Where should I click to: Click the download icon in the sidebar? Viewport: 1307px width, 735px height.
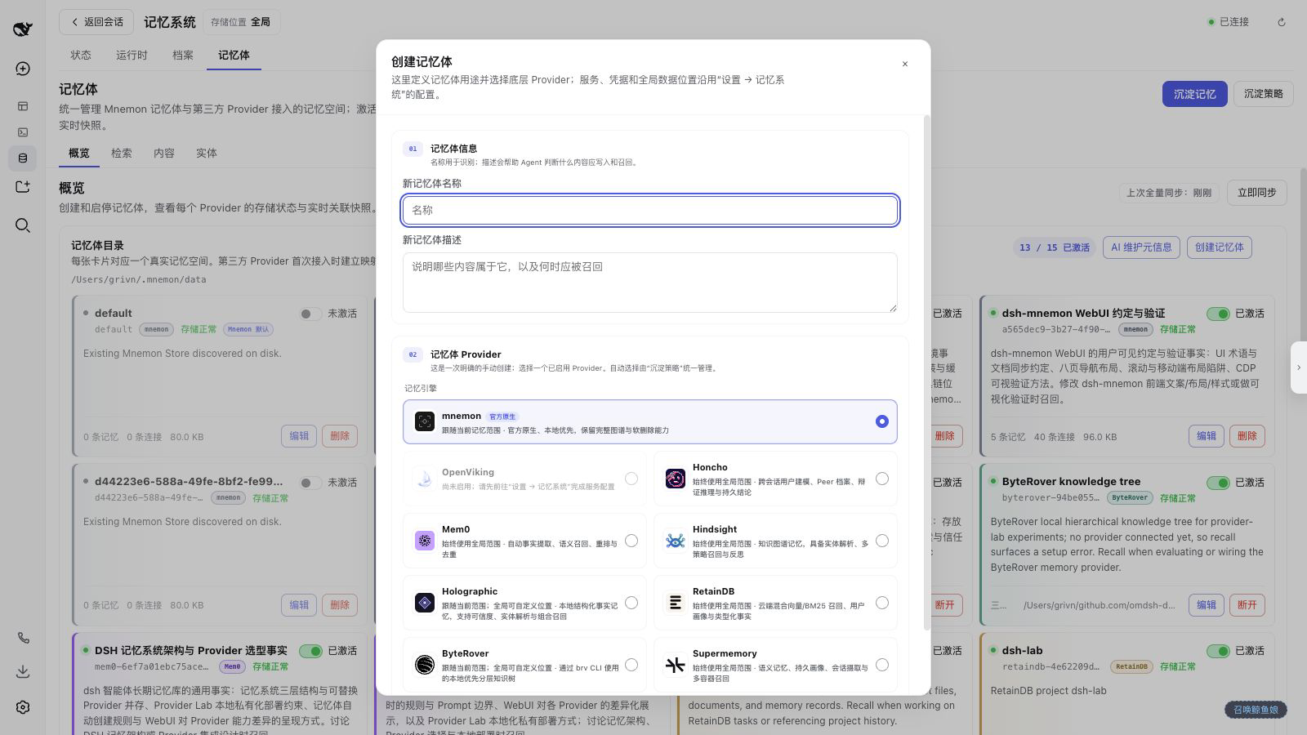(23, 671)
